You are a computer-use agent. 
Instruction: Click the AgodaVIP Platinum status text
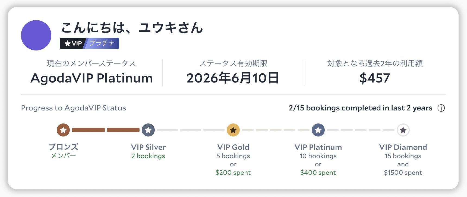pos(91,78)
